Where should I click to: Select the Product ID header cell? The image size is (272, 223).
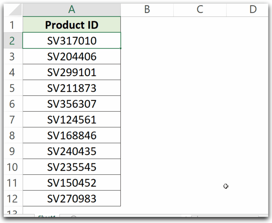[x=71, y=25]
